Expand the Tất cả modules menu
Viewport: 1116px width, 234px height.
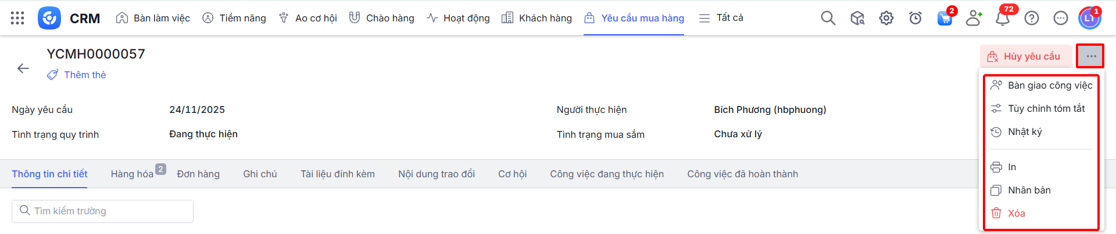[x=721, y=18]
